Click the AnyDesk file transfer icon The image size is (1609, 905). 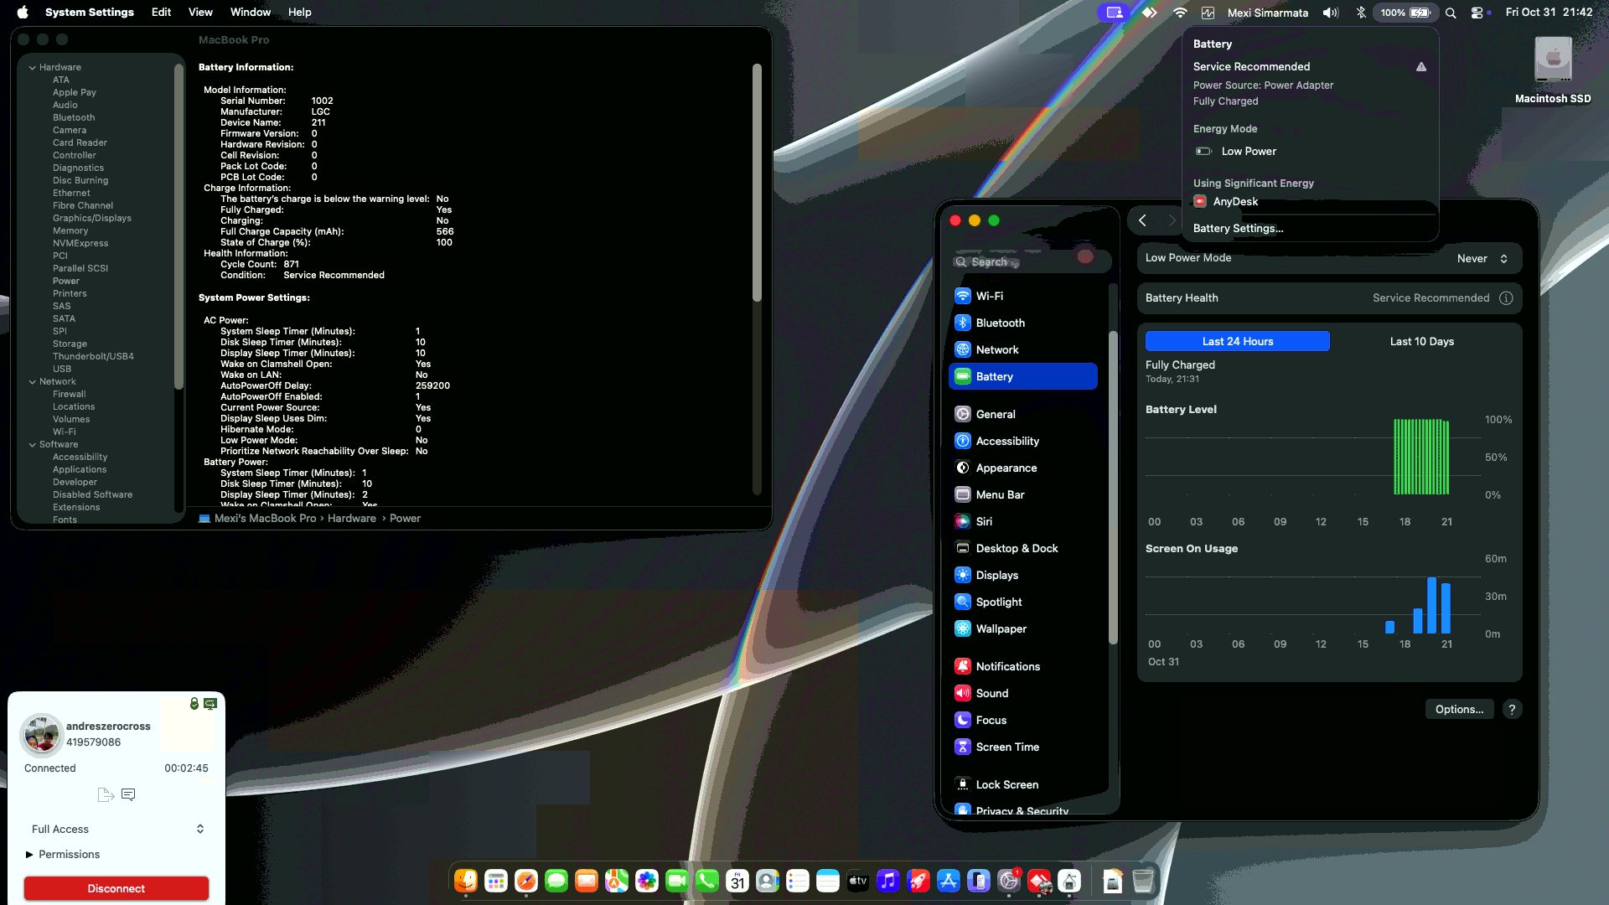coord(106,794)
